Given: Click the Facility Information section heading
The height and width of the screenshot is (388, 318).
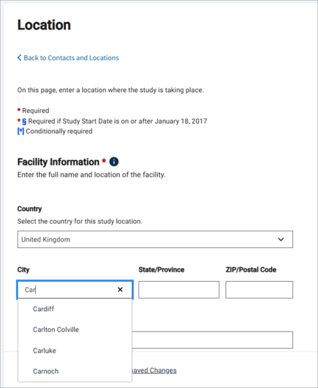Looking at the screenshot, I should pyautogui.click(x=58, y=162).
